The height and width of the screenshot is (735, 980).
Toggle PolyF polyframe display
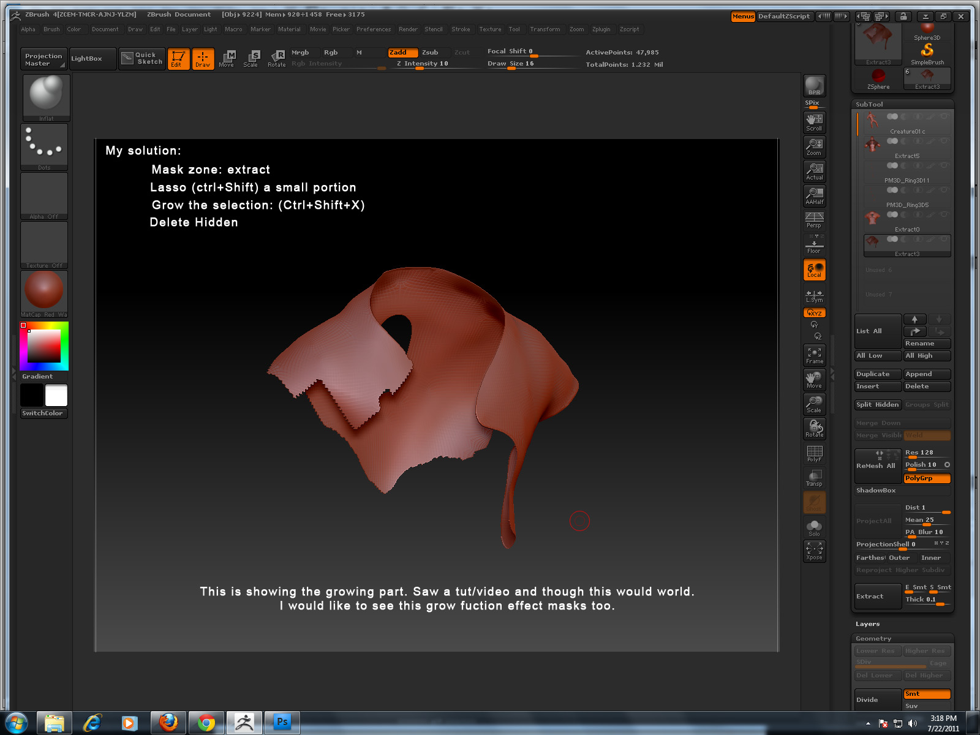(814, 454)
